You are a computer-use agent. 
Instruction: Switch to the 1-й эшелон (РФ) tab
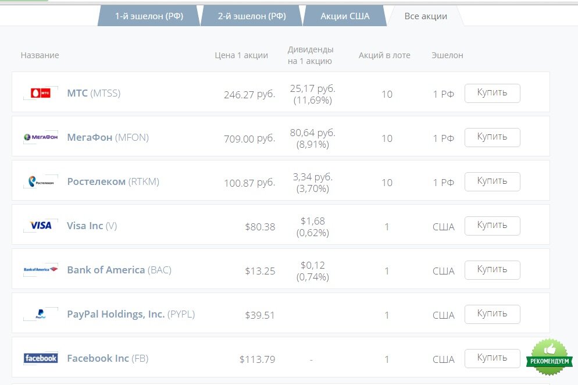point(149,16)
